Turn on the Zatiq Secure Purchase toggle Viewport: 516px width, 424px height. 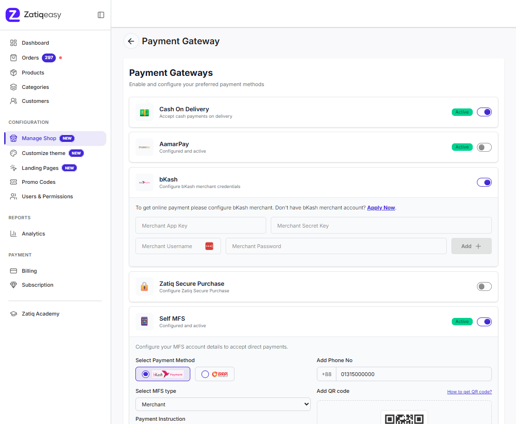pyautogui.click(x=484, y=286)
